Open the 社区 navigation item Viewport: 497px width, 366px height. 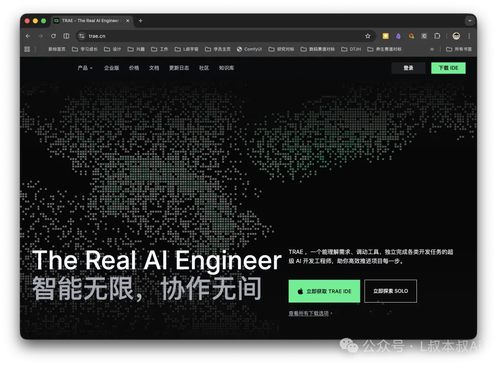[x=204, y=68]
